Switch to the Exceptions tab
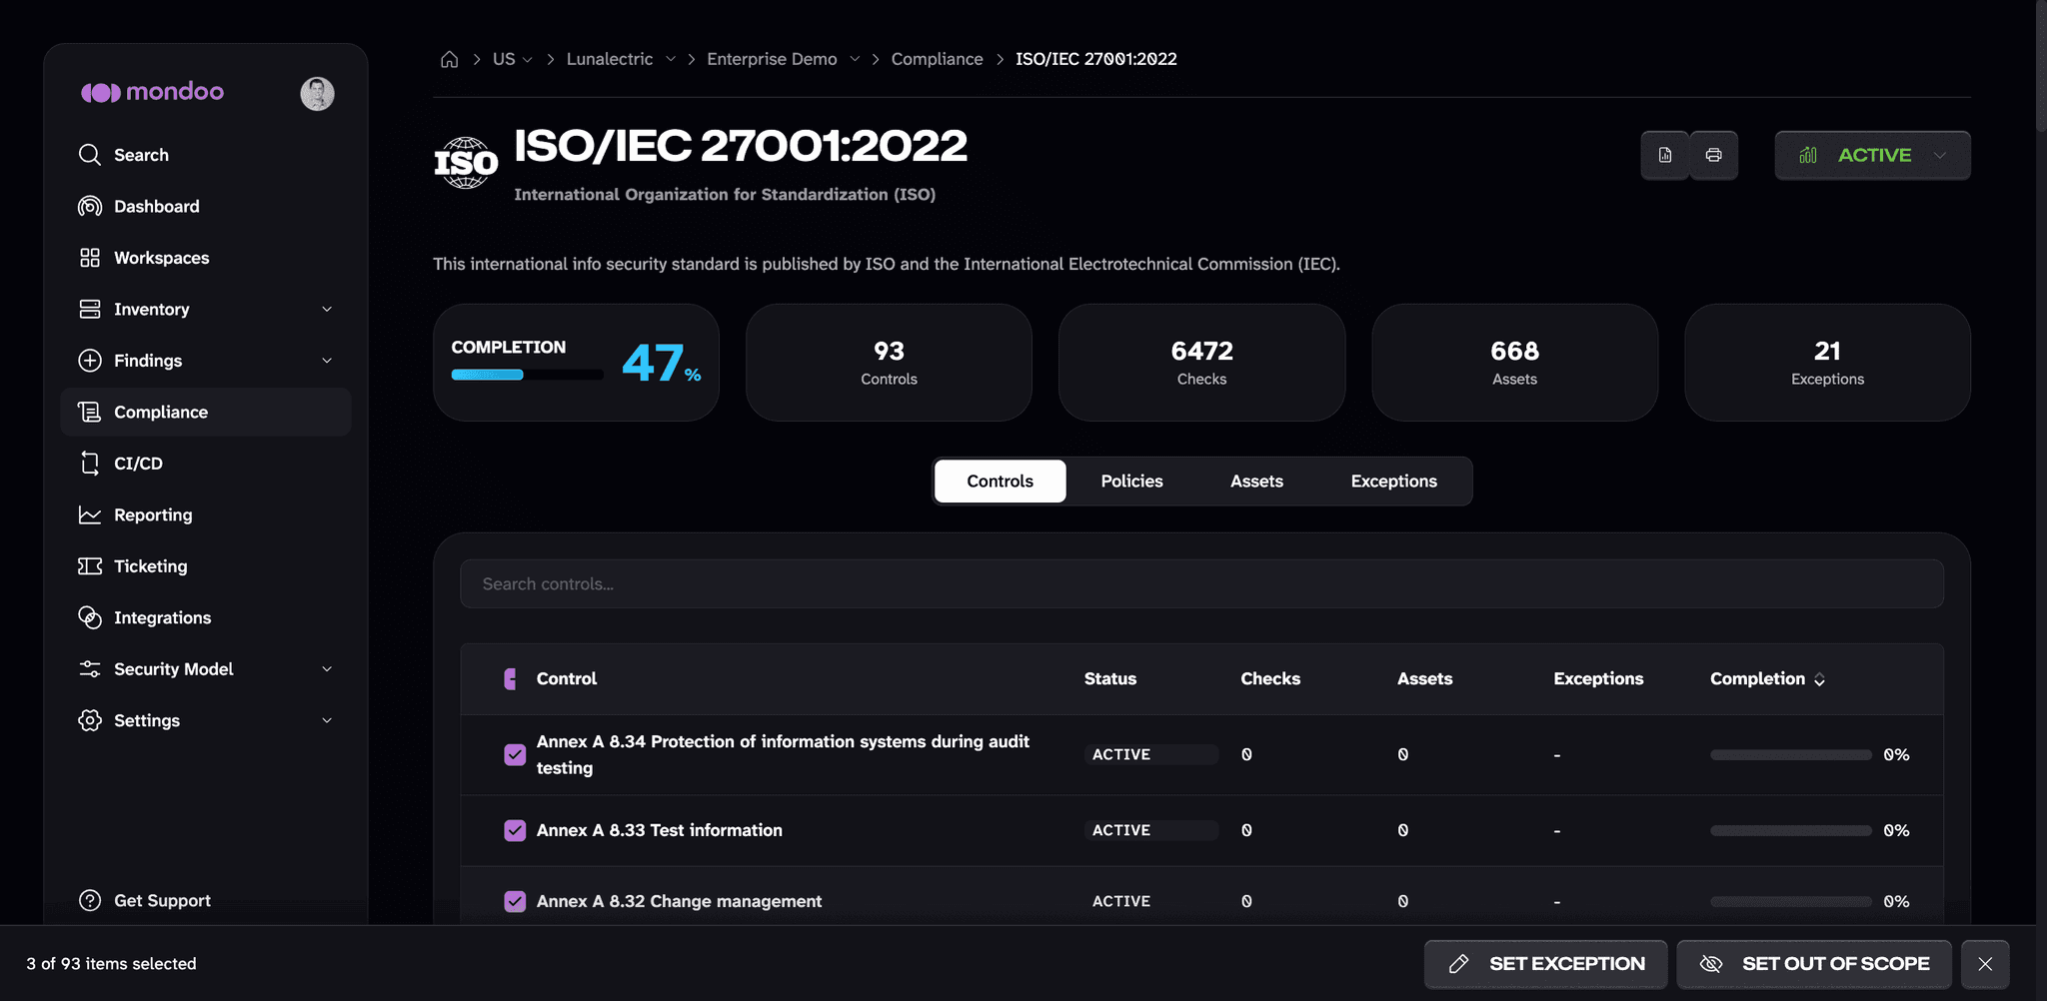2047x1001 pixels. [1393, 482]
